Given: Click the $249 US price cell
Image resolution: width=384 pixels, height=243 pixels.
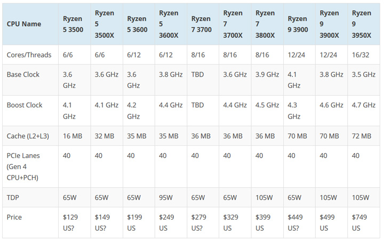Looking at the screenshot, I should point(171,222).
